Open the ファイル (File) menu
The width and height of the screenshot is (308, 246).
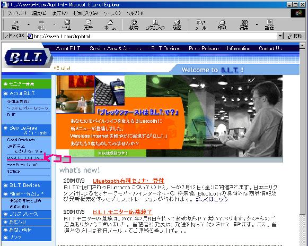click(x=16, y=13)
